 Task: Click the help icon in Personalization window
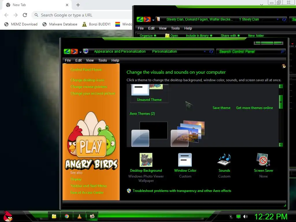284,66
